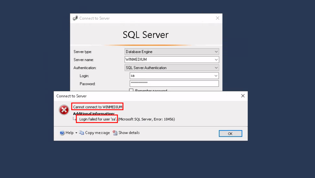The height and width of the screenshot is (178, 315).
Task: Click the Login text field containing sa
Action: (171, 76)
